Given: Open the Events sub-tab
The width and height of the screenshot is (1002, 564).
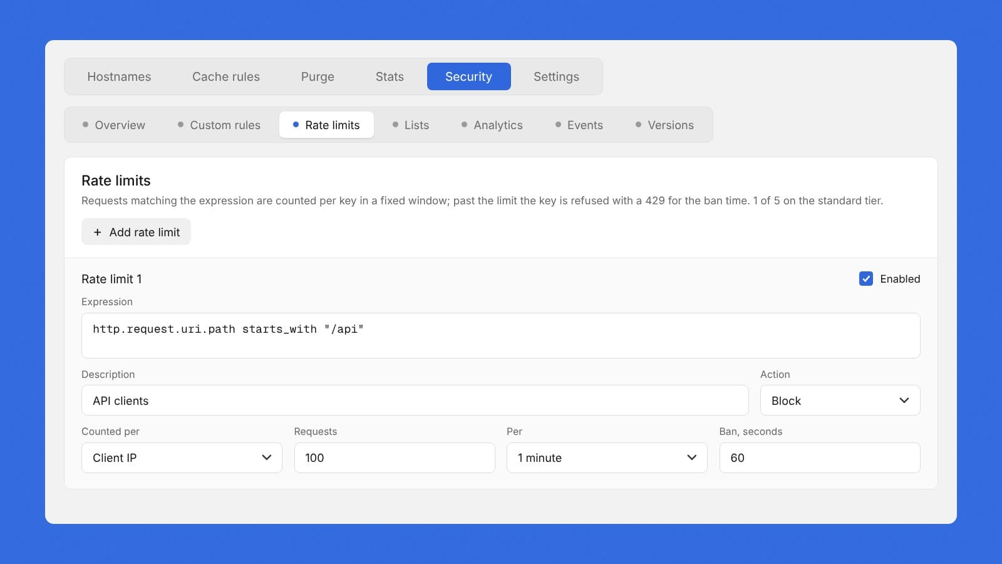Looking at the screenshot, I should [x=579, y=125].
